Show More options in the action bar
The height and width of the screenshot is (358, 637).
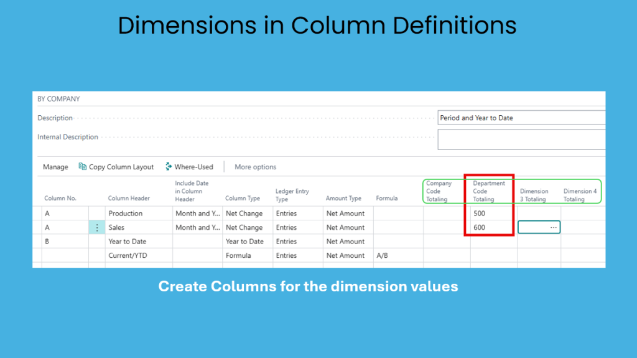tap(255, 167)
